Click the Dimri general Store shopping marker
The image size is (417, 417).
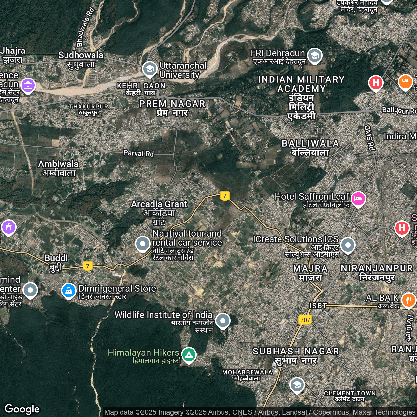point(69,290)
